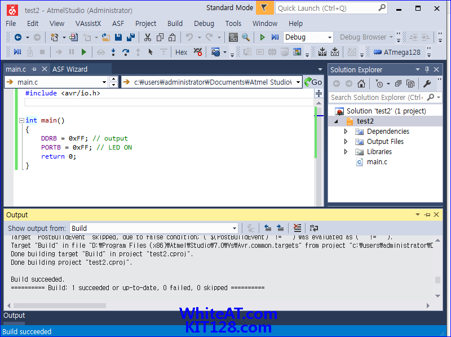Screen dimensions: 451x337
Task: Click the Copy icon
Action: tap(160, 37)
